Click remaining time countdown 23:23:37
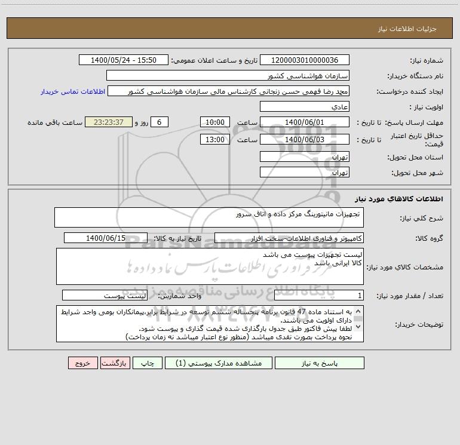The width and height of the screenshot is (460, 445). point(109,122)
